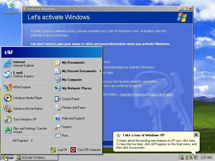The image size is (215, 161).
Task: Minimize the Activate Windows window
Action: (181, 9)
